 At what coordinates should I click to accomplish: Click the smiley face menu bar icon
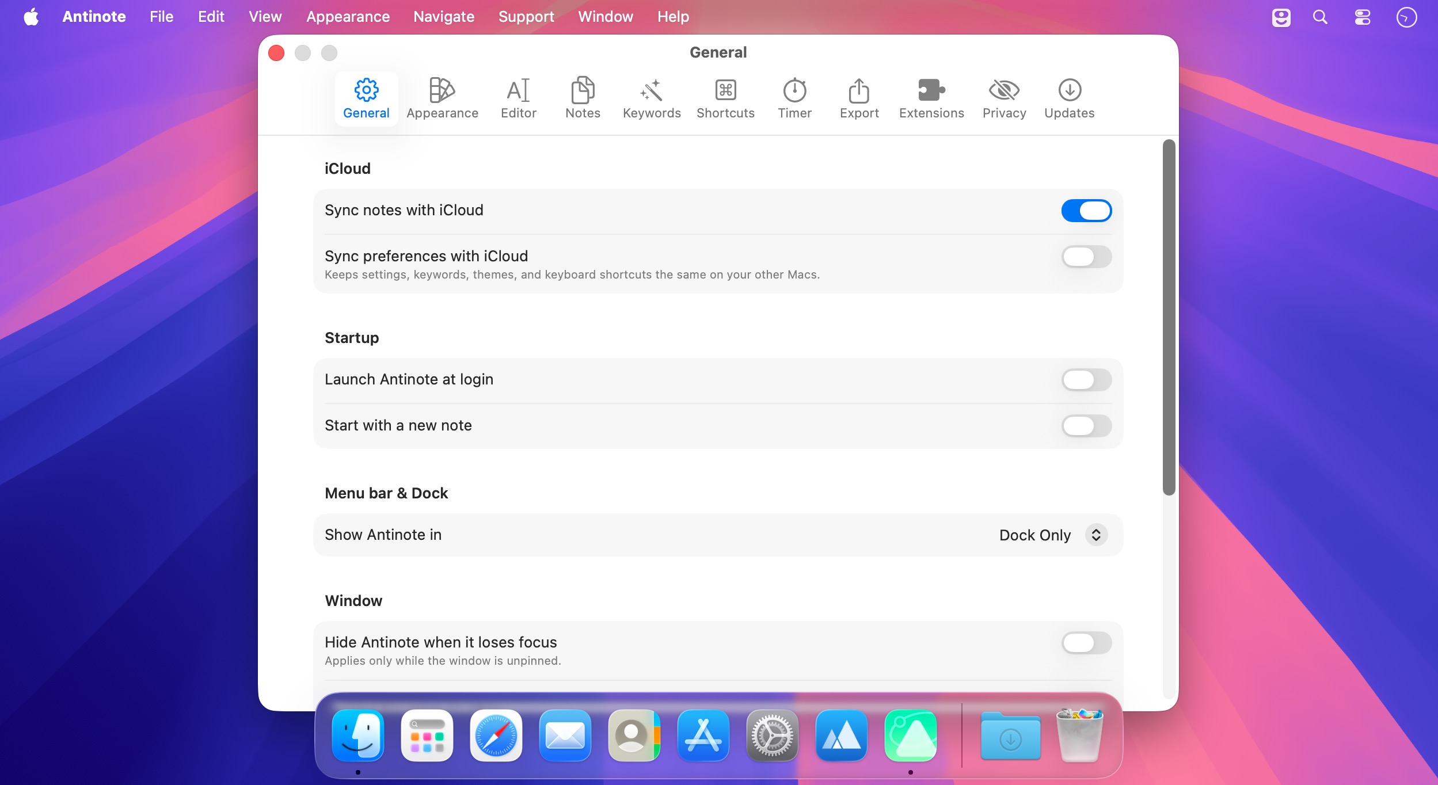pyautogui.click(x=1281, y=17)
